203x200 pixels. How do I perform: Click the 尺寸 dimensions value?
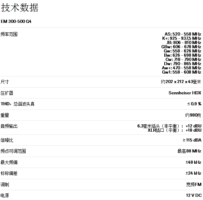(x=181, y=82)
